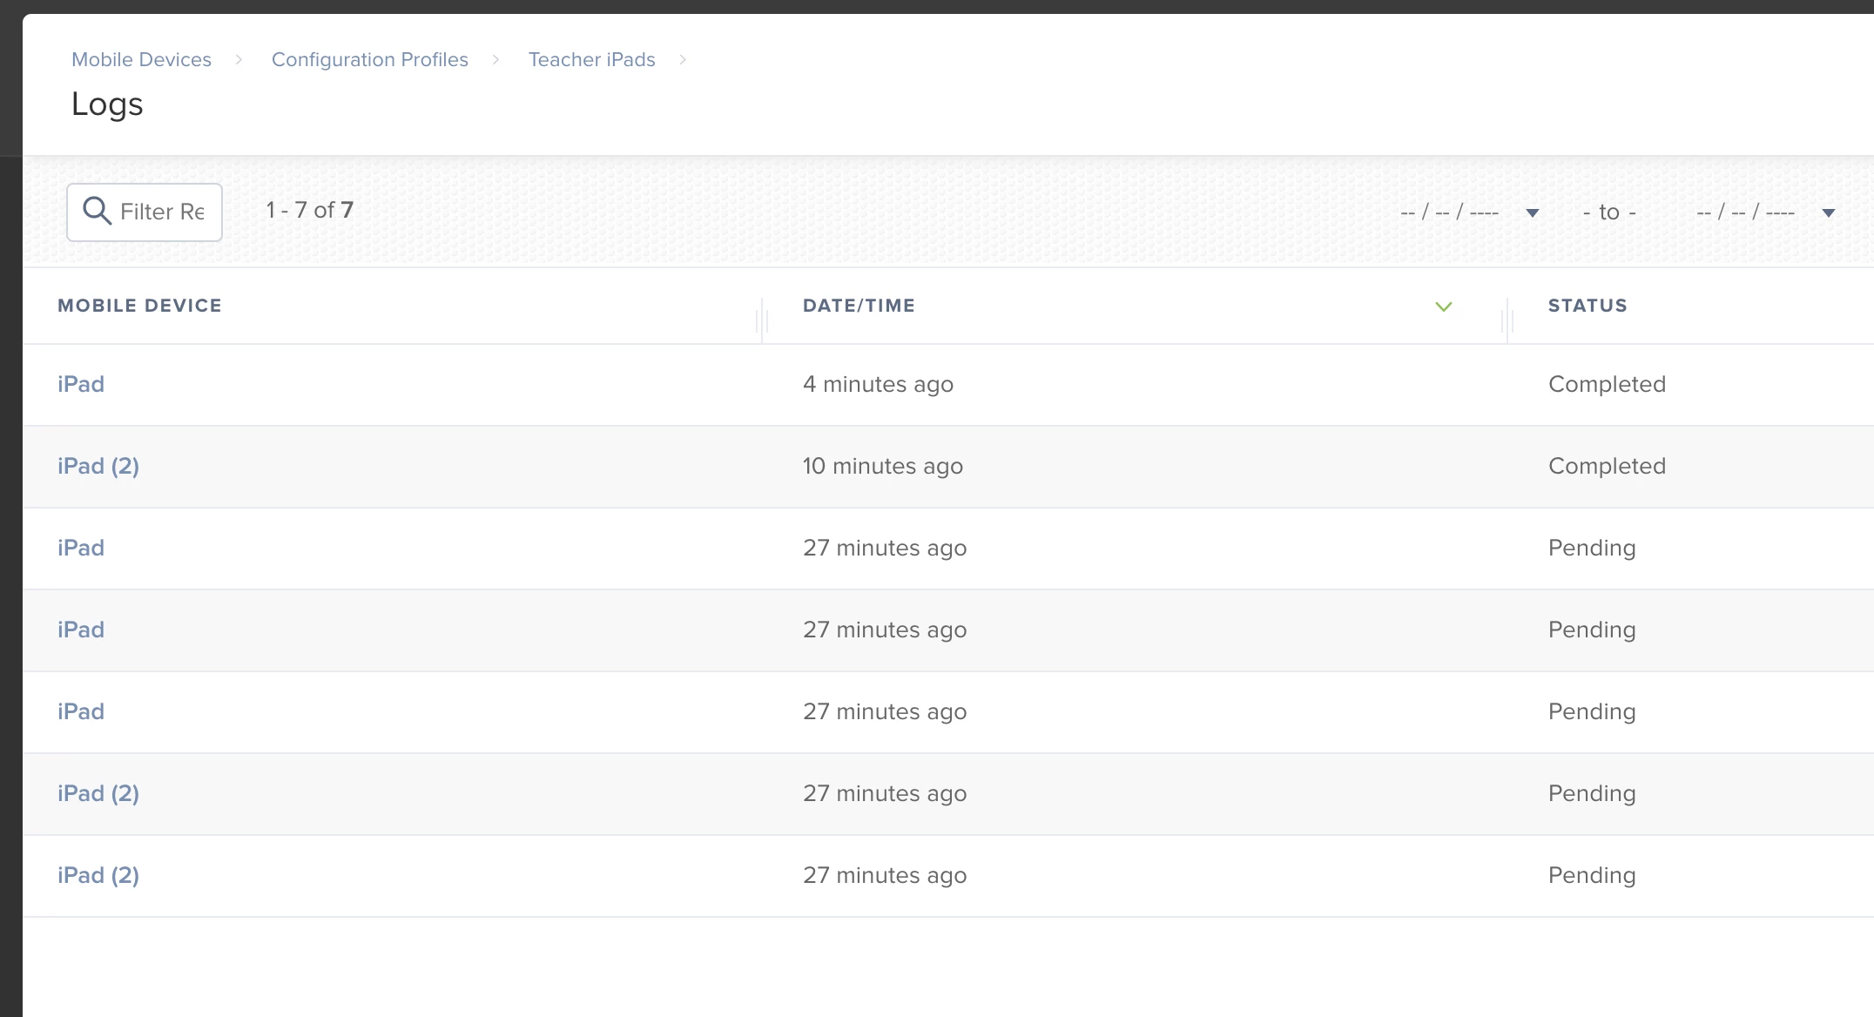Open Configuration Profiles breadcrumb link
Screen dimensions: 1874x1017
coord(369,59)
